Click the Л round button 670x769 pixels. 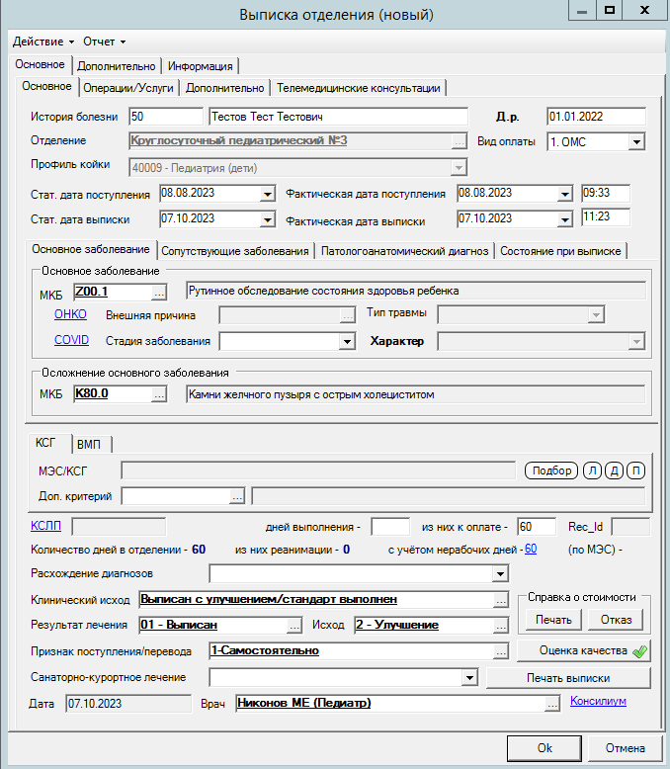click(x=593, y=470)
